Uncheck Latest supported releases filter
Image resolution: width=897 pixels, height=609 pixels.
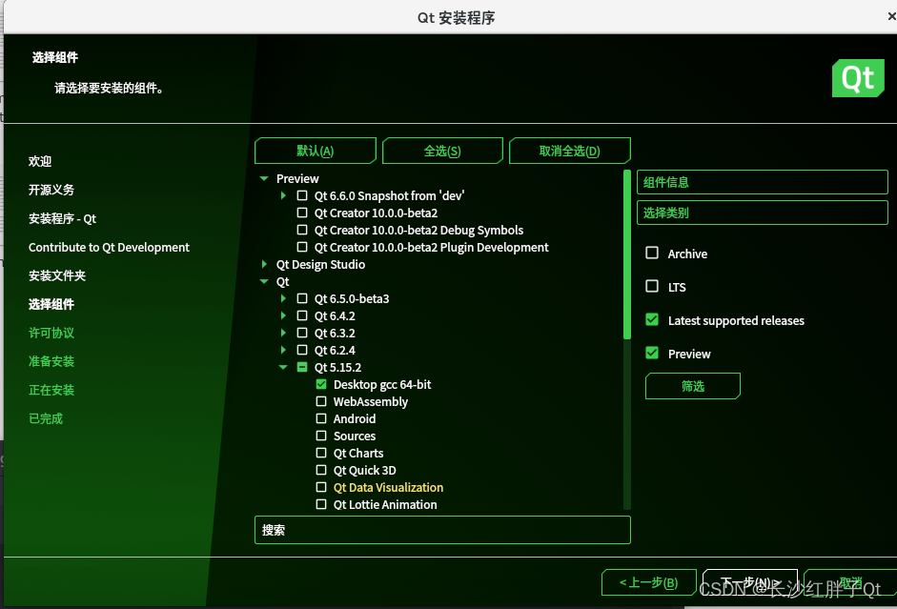coord(652,319)
